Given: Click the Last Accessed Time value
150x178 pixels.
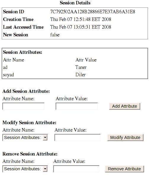Looking at the screenshot, I should pyautogui.click(x=80, y=27).
